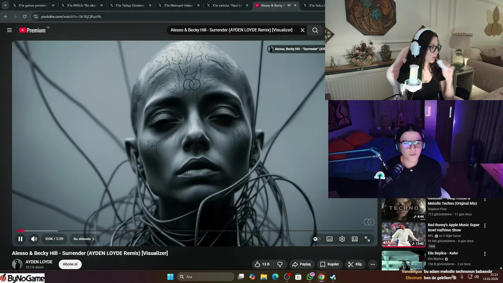Viewport: 503px width, 283px height.
Task: Click 'Shadow Flow' channel name
Action: pos(437,209)
